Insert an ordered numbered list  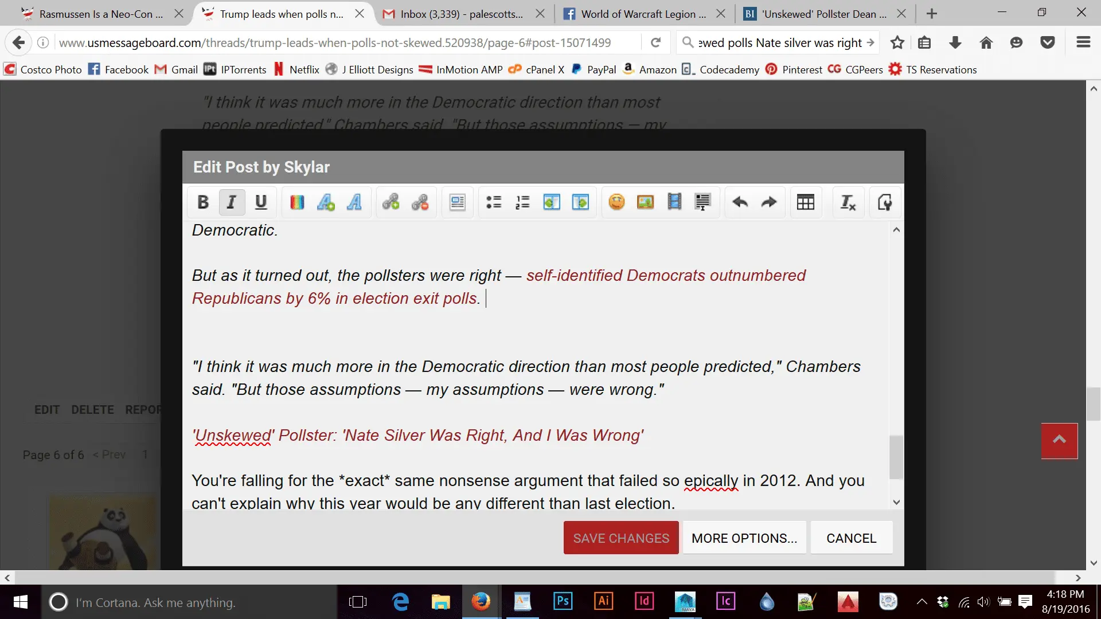click(x=522, y=202)
